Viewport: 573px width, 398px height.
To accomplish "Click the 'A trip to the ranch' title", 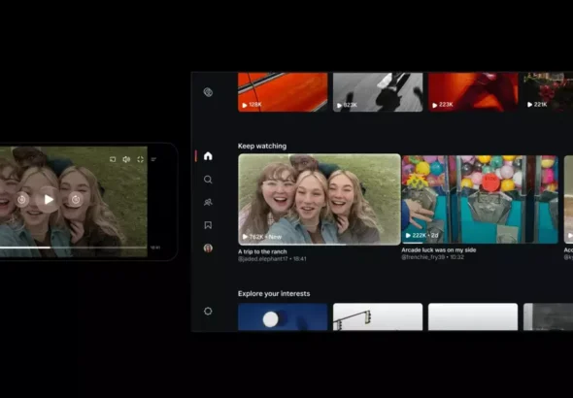I will pos(262,251).
